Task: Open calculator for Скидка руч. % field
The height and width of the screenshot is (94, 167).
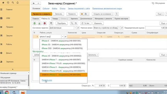Action: 104,86
